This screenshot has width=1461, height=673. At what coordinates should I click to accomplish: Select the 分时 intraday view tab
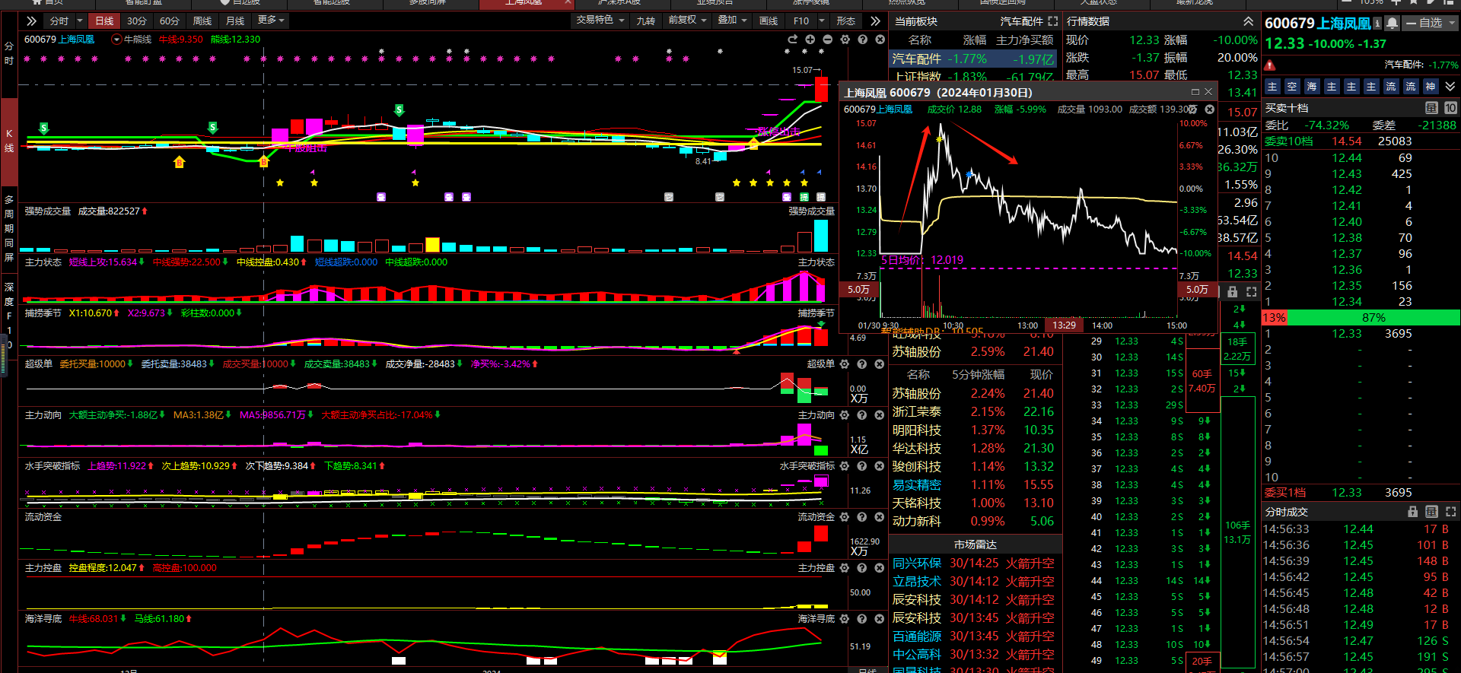[x=58, y=21]
